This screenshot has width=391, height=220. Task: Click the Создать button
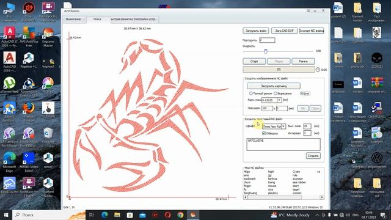313,156
